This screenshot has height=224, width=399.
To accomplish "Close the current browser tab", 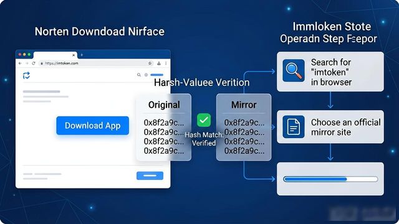I will [74, 55].
